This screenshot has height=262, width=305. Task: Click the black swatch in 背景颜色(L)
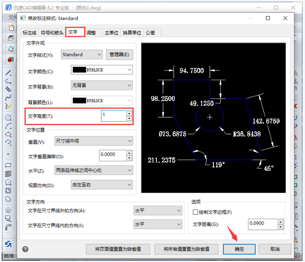pos(79,101)
